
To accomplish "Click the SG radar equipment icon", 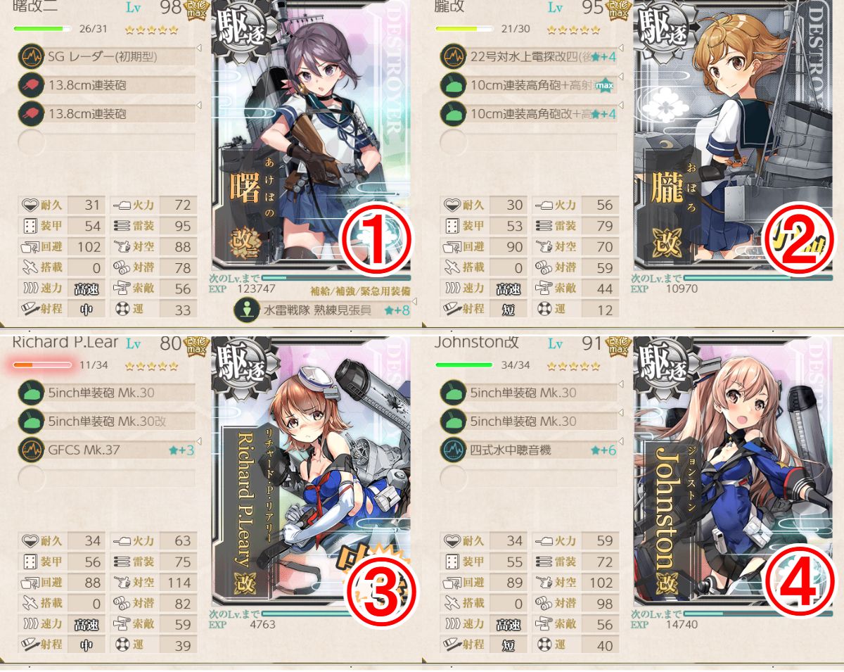I will 30,57.
